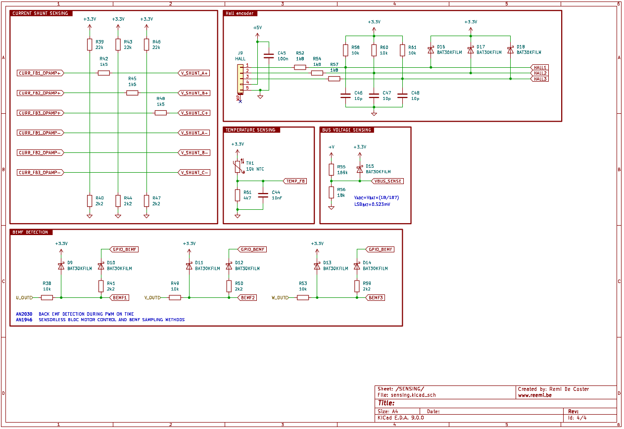Select the V_SHUNT_C- net label

click(x=193, y=172)
